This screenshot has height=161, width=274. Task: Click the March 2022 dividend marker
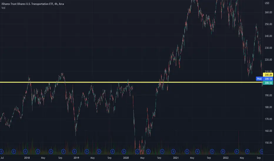[237, 152]
